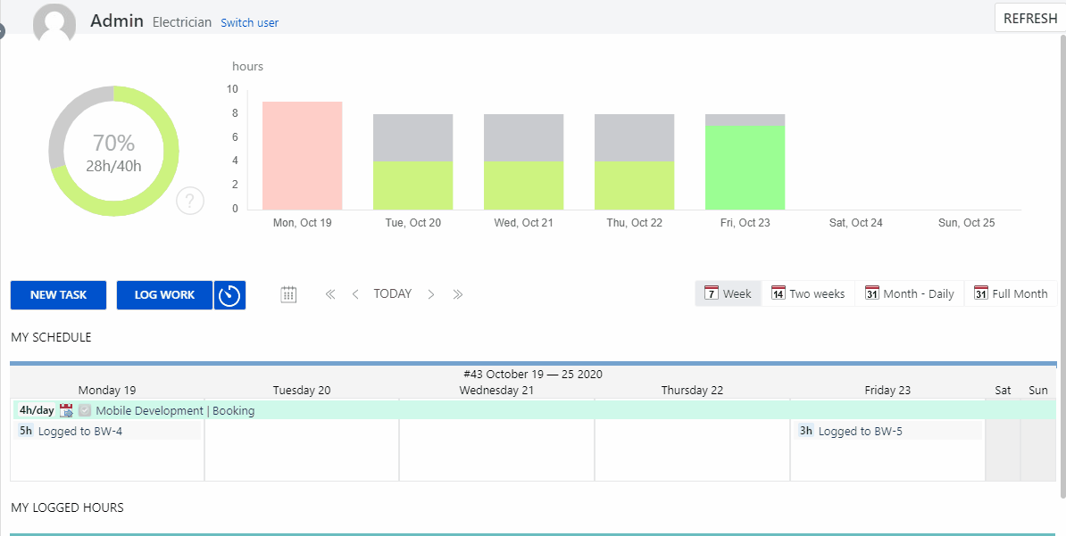Select the Month - Daily view tab
The image size is (1066, 536).
tap(910, 293)
